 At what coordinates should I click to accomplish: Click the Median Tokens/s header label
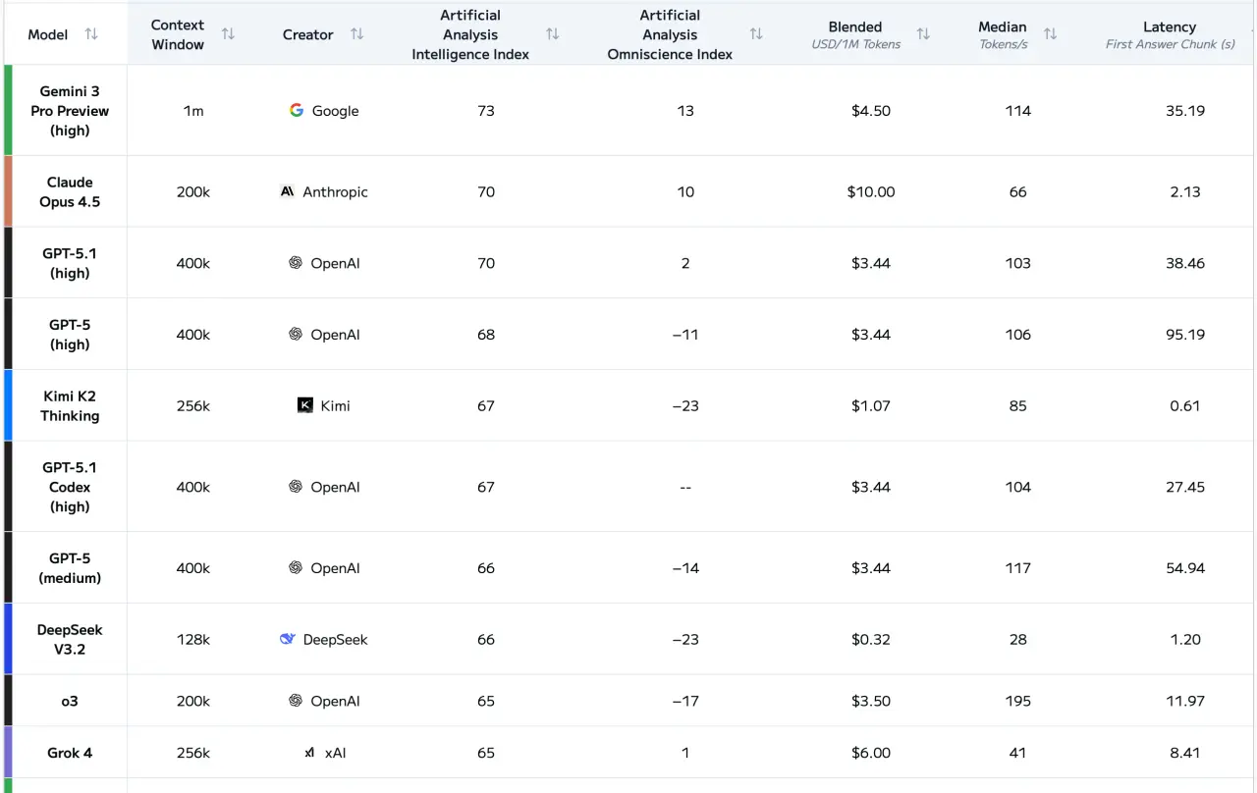point(1003,34)
